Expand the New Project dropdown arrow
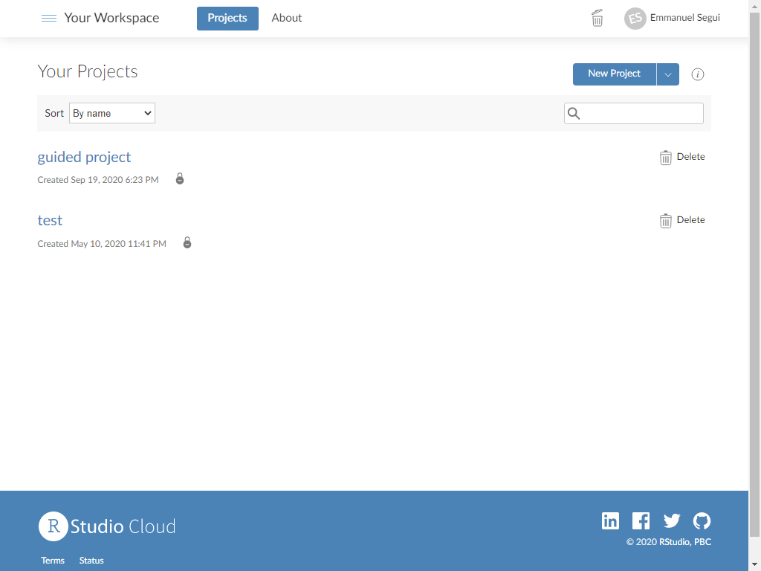This screenshot has width=761, height=571. tap(667, 74)
